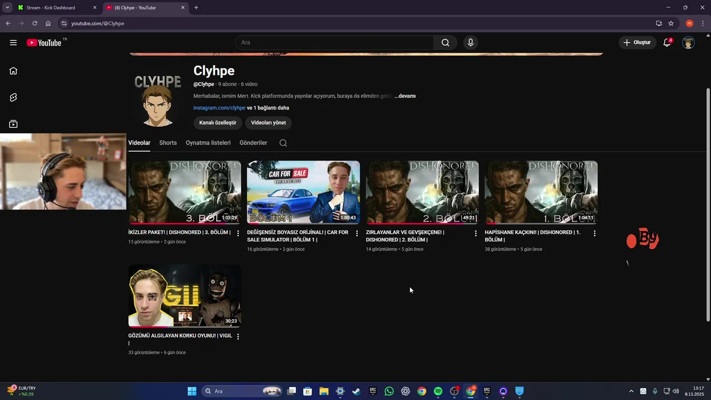Open Spotify from the taskbar
711x400 pixels.
click(438, 391)
